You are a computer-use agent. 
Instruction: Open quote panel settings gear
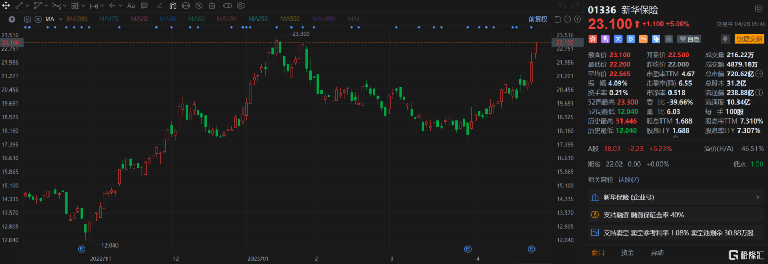pos(759,9)
